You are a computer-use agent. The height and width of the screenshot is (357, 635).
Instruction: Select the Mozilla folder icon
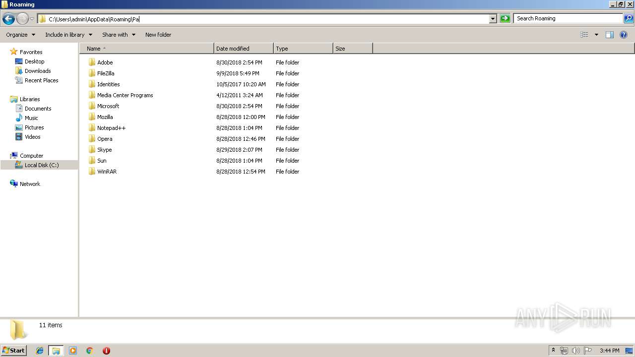[92, 117]
